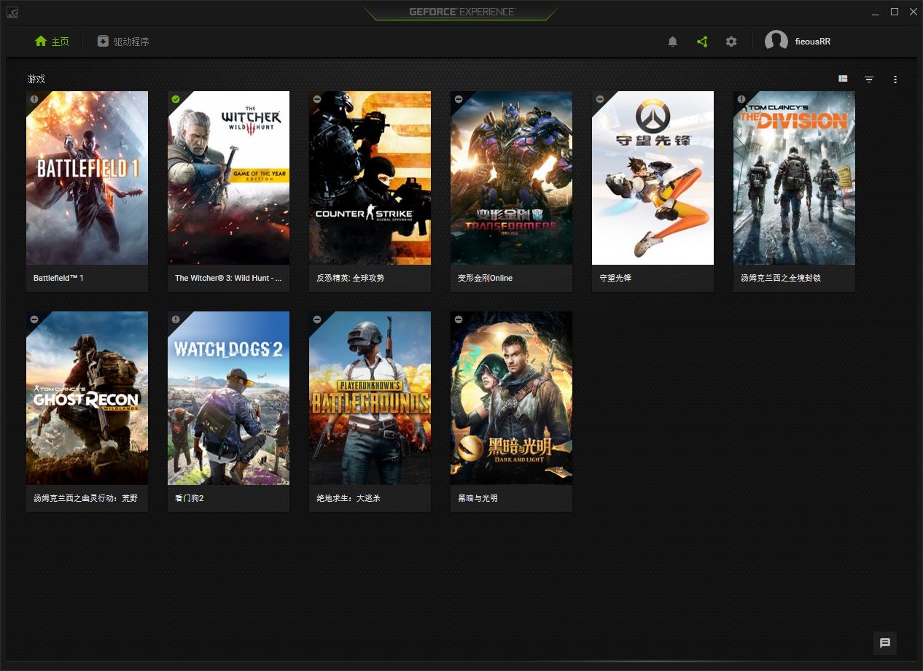Viewport: 923px width, 671px height.
Task: Click the NVIDIA logo in the title bar
Action: click(x=12, y=12)
